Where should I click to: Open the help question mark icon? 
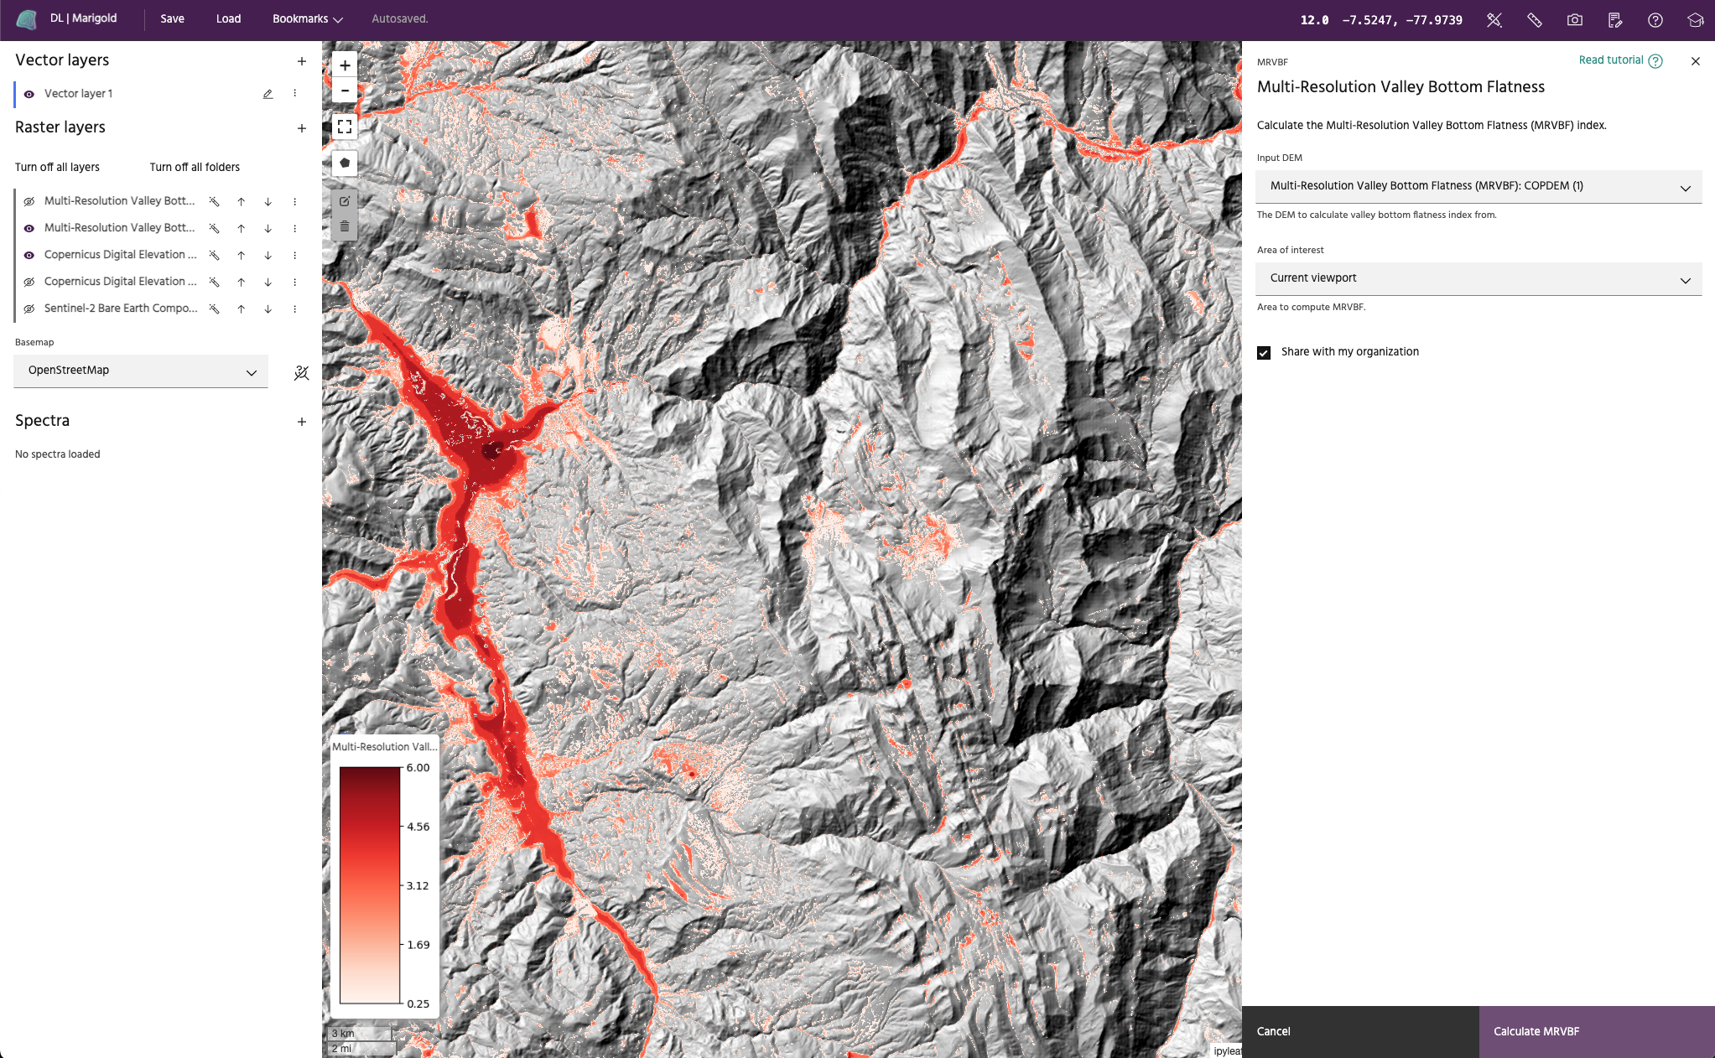pyautogui.click(x=1655, y=19)
